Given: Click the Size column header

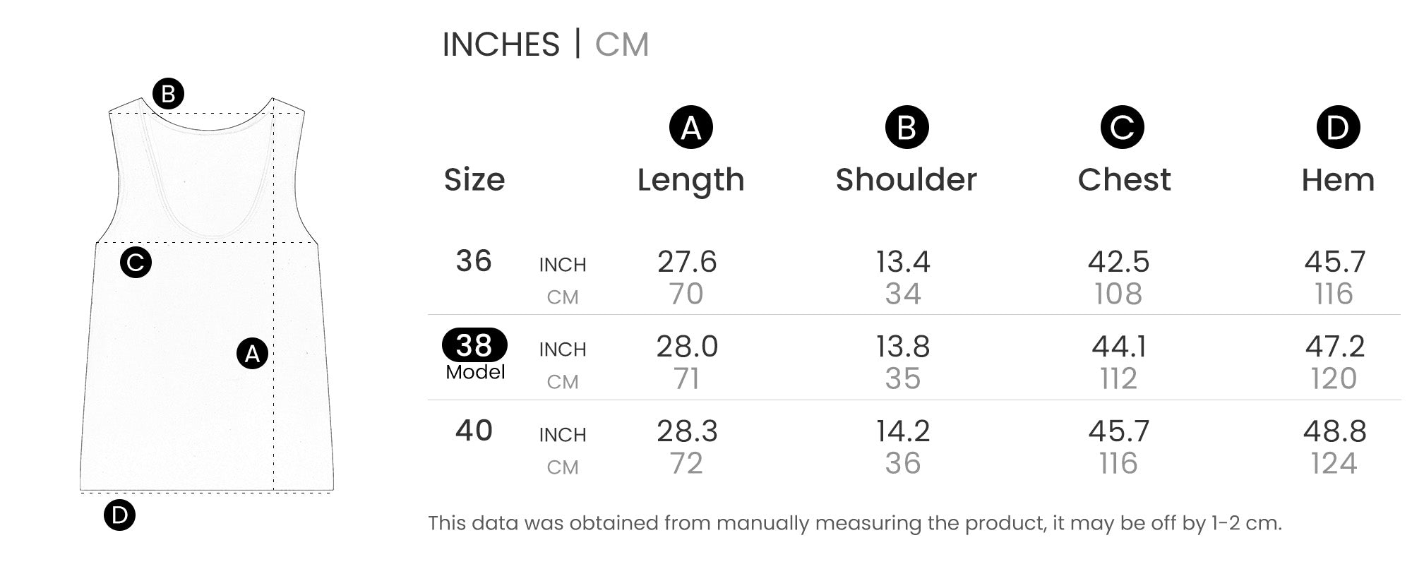Looking at the screenshot, I should pos(474,180).
